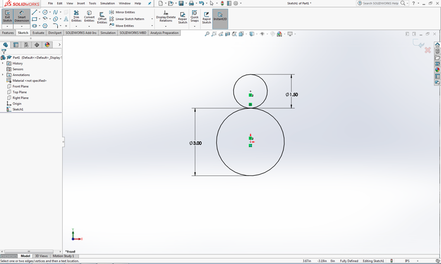Select the Corner Rectangle tool
The width and height of the screenshot is (441, 264).
(x=34, y=19)
